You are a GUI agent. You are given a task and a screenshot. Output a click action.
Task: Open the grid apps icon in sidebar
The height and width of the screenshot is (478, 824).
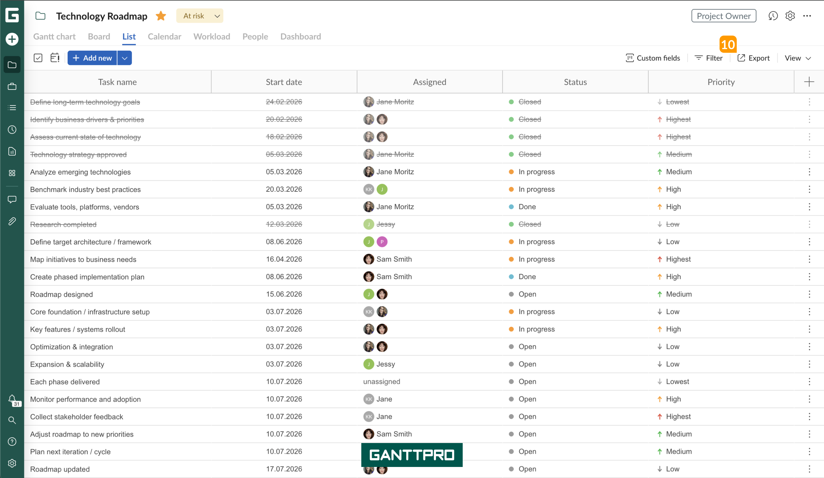point(12,173)
